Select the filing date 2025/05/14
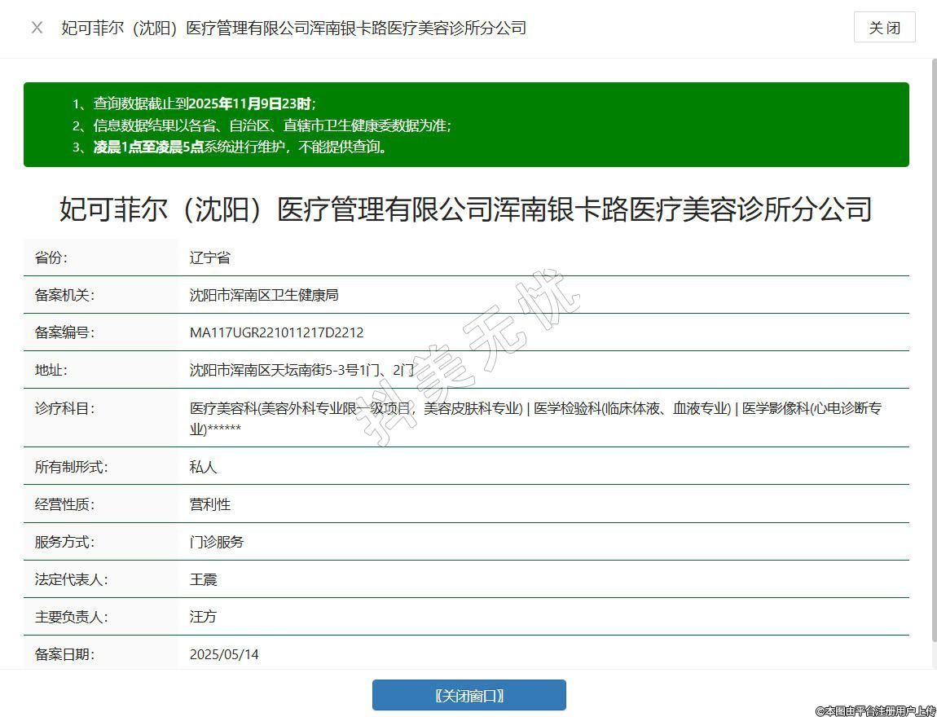 coord(224,654)
